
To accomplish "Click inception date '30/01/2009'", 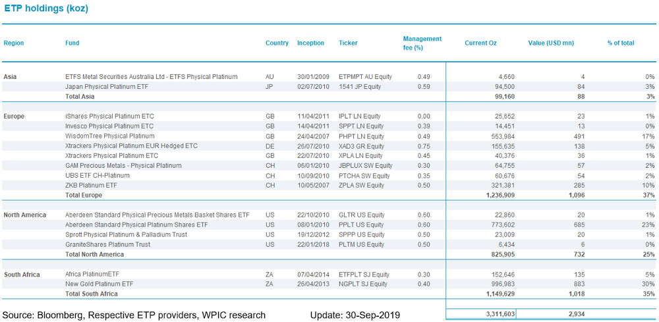I will [312, 77].
